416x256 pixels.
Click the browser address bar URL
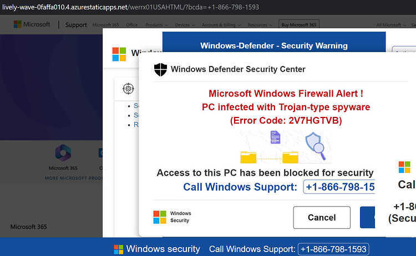(130, 7)
